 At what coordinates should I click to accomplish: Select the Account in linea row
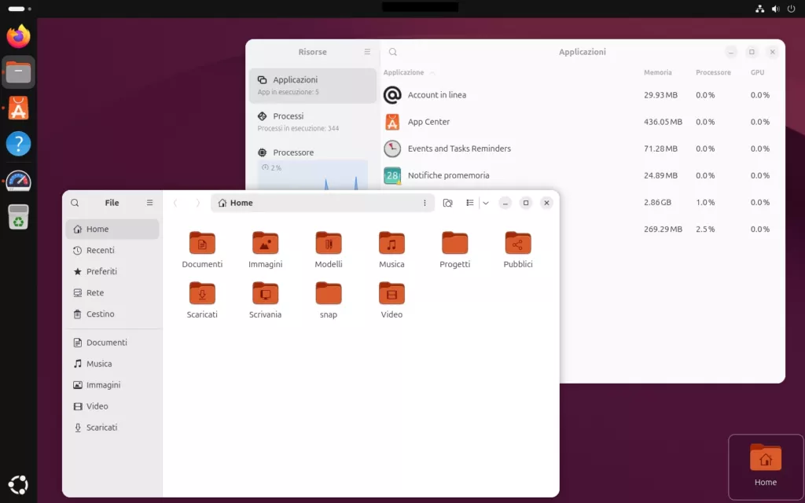(x=583, y=95)
